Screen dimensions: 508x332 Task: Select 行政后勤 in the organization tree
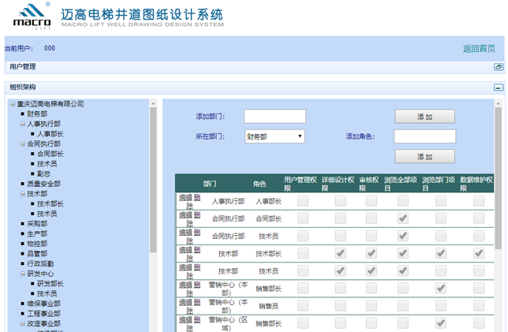point(43,264)
